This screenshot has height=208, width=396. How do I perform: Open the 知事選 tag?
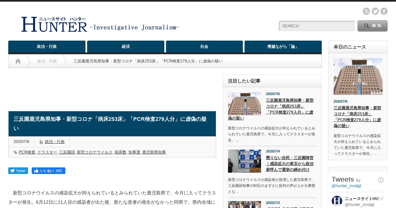click(x=134, y=152)
